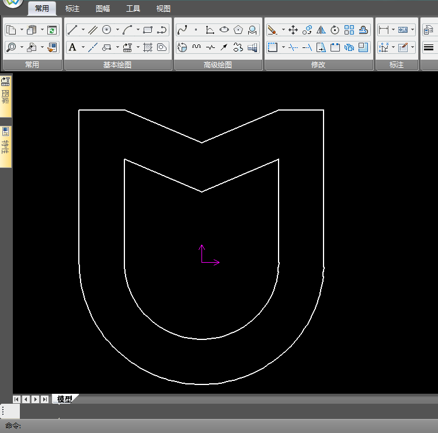Go to first layout tab arrow
The width and height of the screenshot is (438, 433).
pos(16,399)
